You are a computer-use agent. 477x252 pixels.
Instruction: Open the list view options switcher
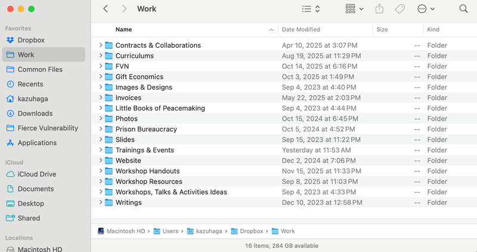(x=311, y=9)
